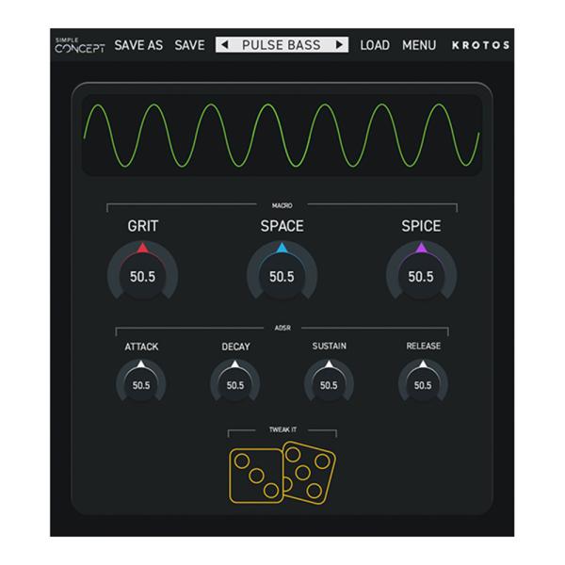Click the DECAY knob

pyautogui.click(x=235, y=383)
